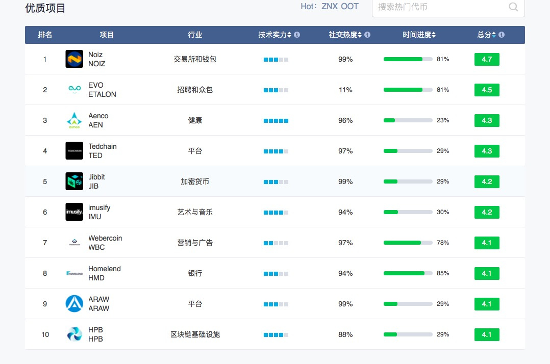Open the EVO ETALON project name
This screenshot has width=550, height=364.
pyautogui.click(x=102, y=89)
